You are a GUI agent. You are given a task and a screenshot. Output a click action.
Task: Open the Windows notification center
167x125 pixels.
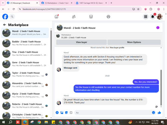(x=163, y=122)
